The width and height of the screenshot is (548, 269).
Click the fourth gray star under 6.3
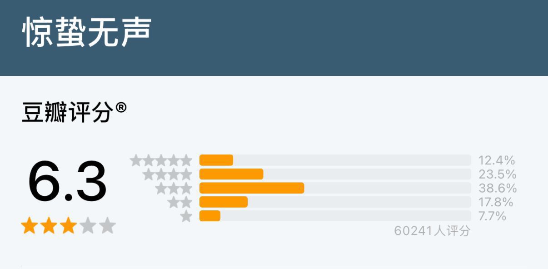88,226
